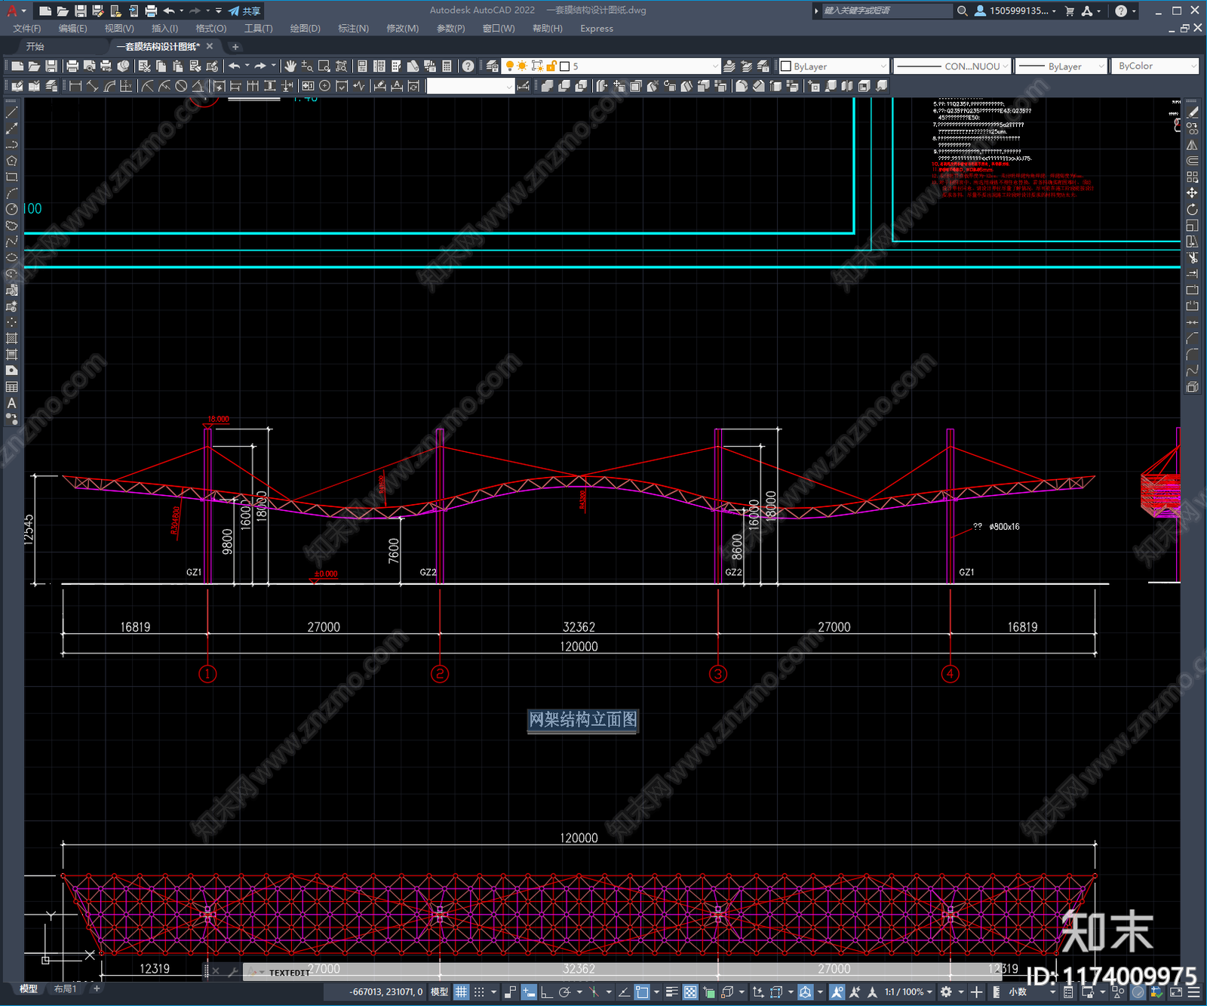Switch to the 开始 tab
1207x1006 pixels.
(x=35, y=47)
